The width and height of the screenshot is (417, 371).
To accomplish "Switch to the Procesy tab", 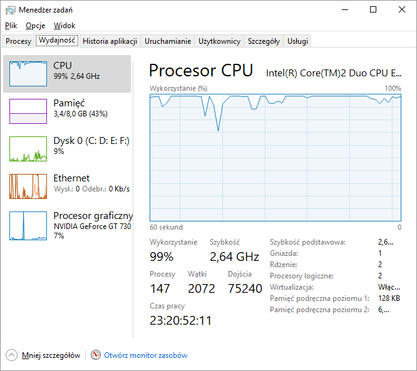I will [x=18, y=41].
